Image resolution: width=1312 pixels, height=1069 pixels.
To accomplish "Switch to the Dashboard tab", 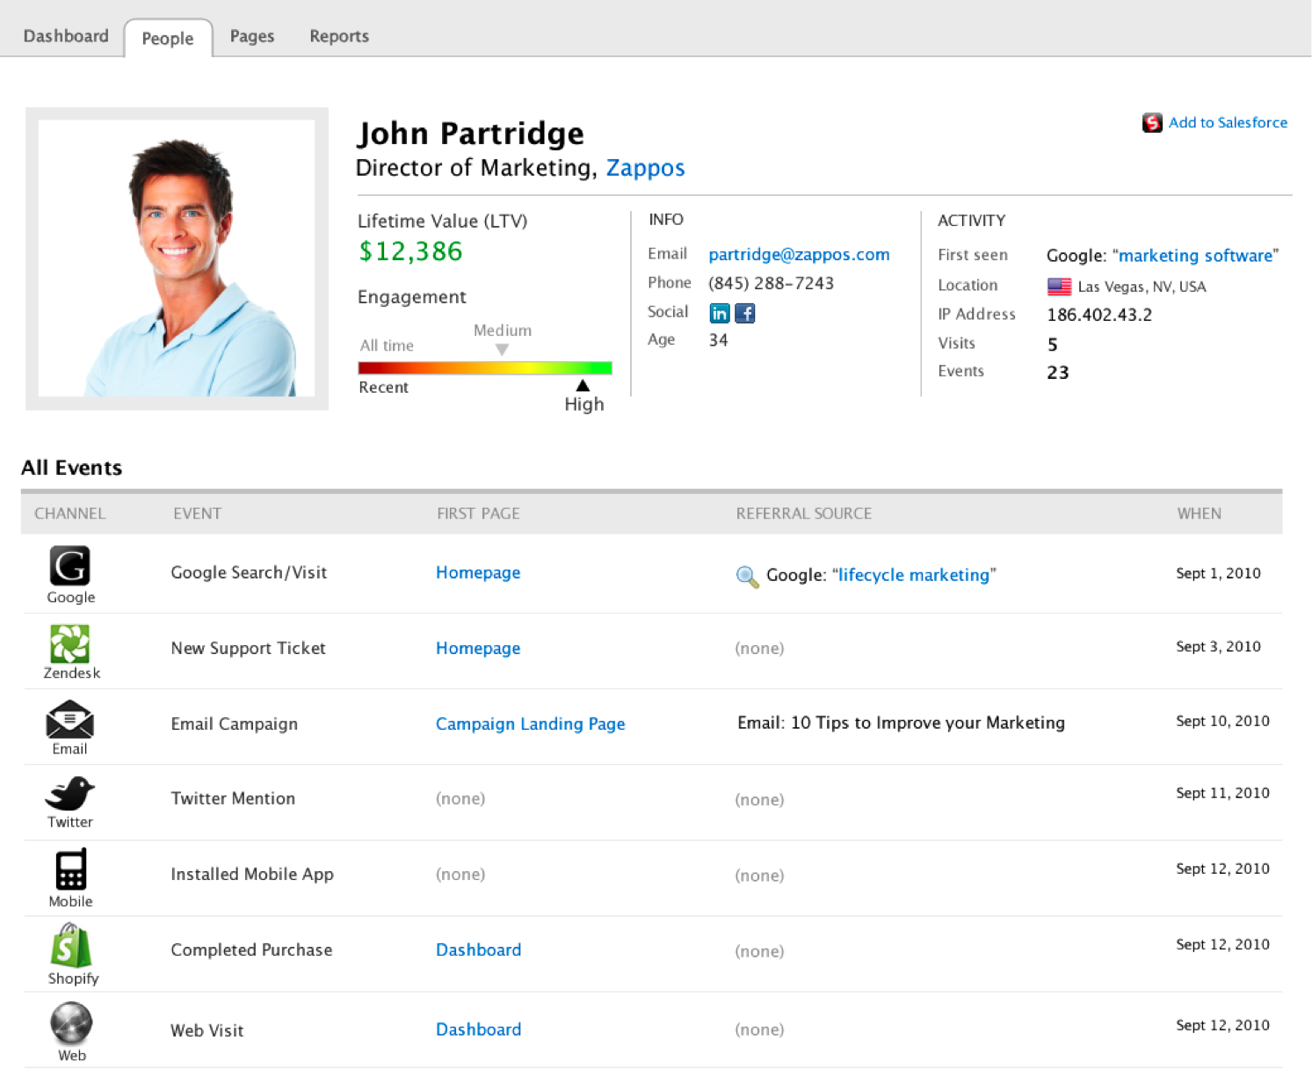I will [x=66, y=36].
